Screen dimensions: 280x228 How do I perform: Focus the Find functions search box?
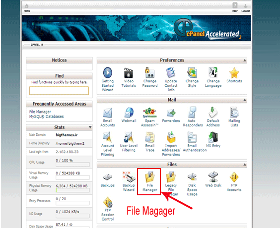click(59, 91)
